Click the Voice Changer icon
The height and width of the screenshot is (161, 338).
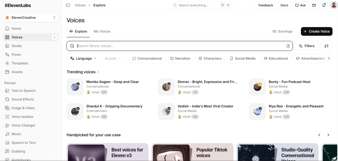pos(7,125)
